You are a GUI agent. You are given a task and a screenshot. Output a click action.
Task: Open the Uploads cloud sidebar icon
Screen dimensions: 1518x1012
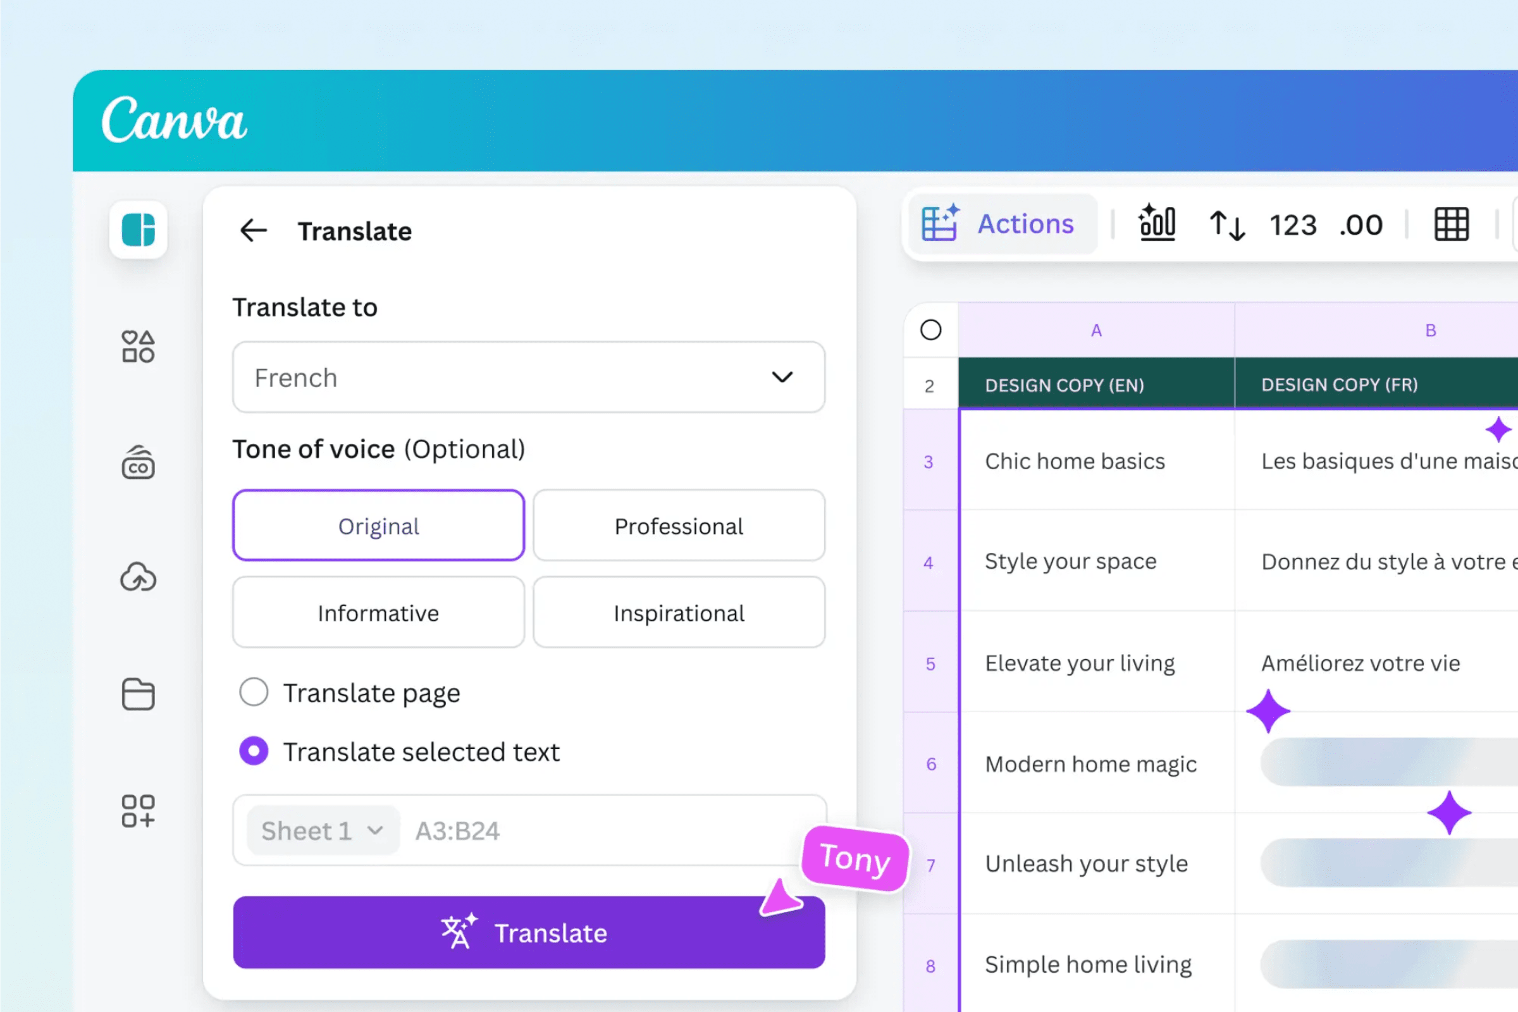138,577
